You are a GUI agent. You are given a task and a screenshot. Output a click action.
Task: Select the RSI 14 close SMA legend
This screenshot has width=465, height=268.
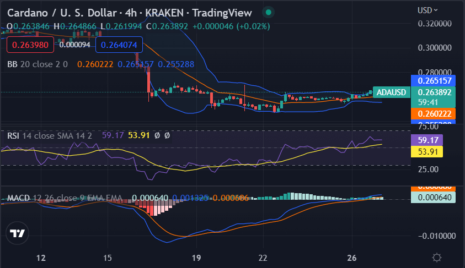[50, 136]
